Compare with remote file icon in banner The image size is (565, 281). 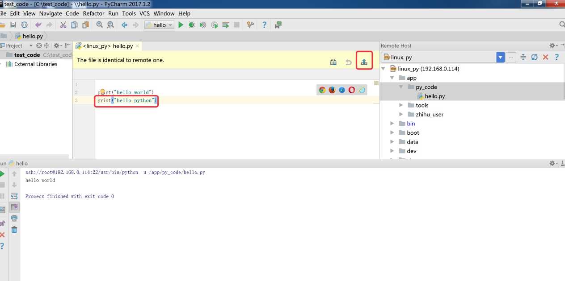tap(333, 62)
